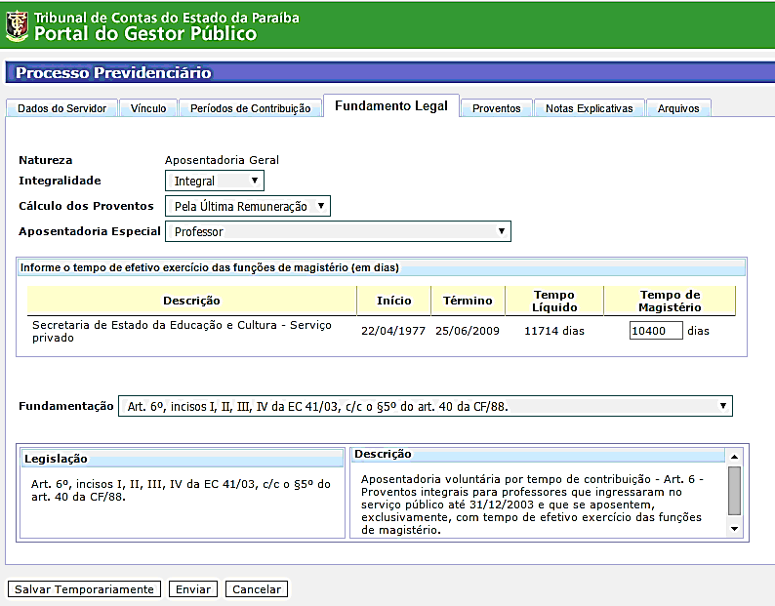775x606 pixels.
Task: Click the Tribunal de Contas crest logo
Action: (17, 25)
